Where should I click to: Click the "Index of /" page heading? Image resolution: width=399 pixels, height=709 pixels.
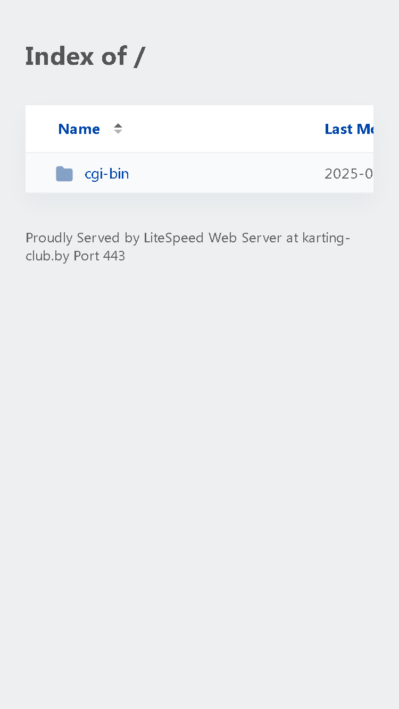(x=85, y=56)
